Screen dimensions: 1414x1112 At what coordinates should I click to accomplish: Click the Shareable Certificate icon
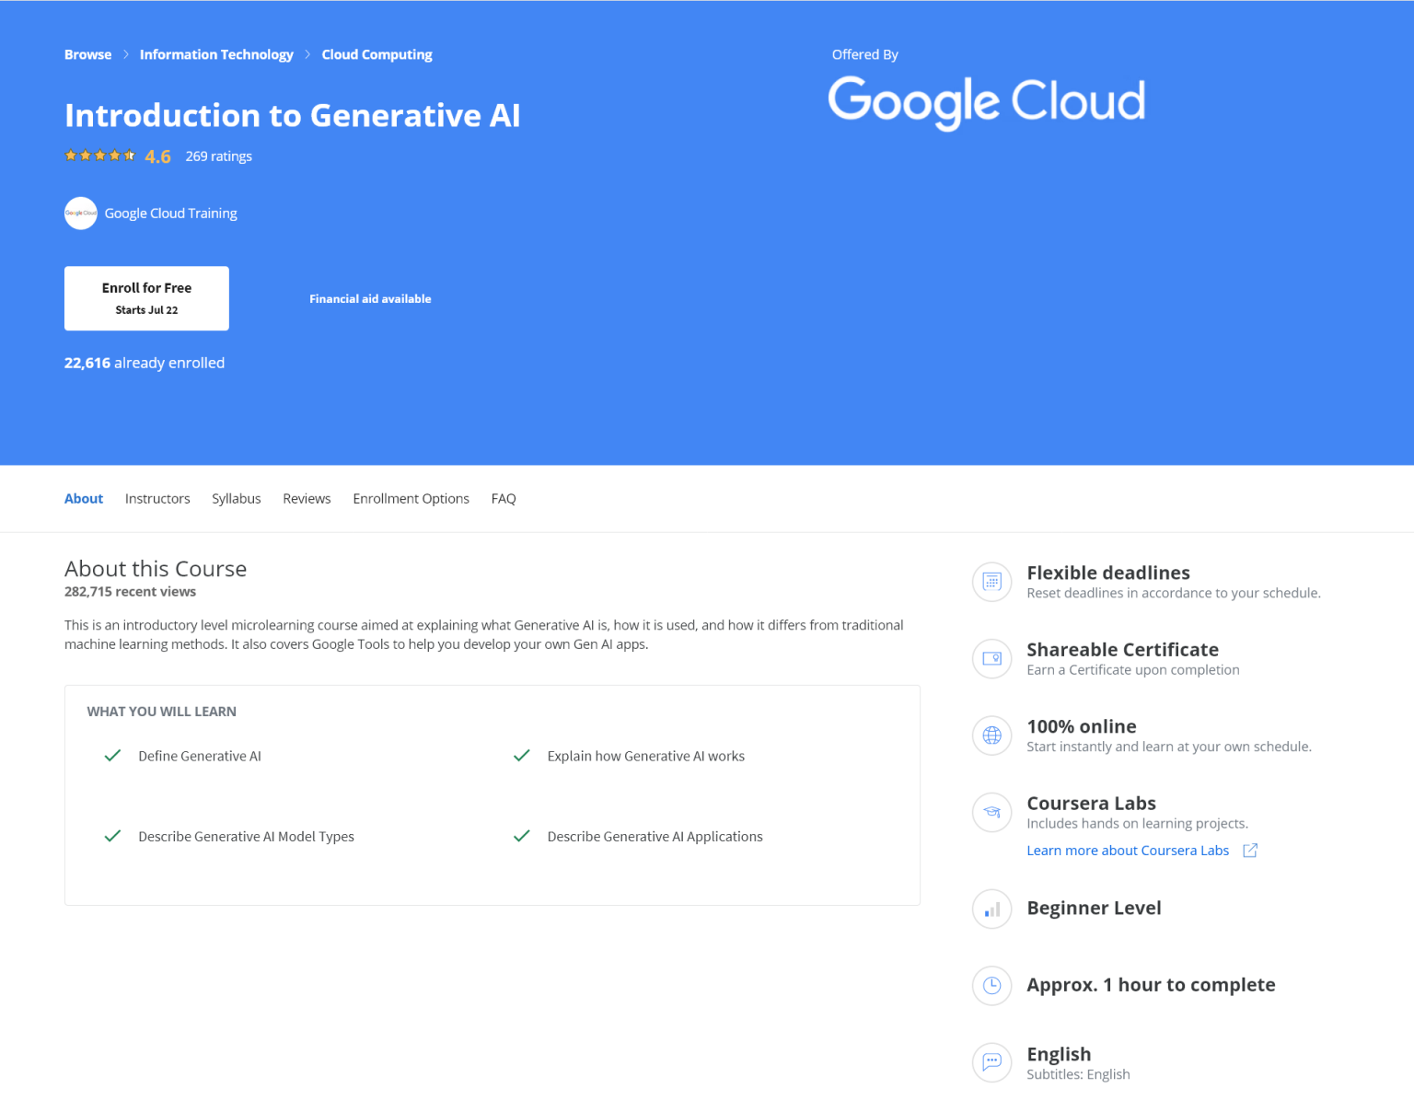click(x=991, y=658)
